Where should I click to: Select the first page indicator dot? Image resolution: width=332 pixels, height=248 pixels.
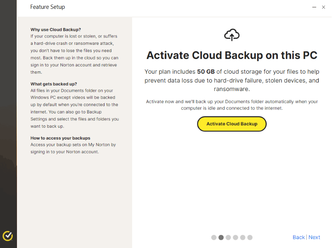point(214,238)
